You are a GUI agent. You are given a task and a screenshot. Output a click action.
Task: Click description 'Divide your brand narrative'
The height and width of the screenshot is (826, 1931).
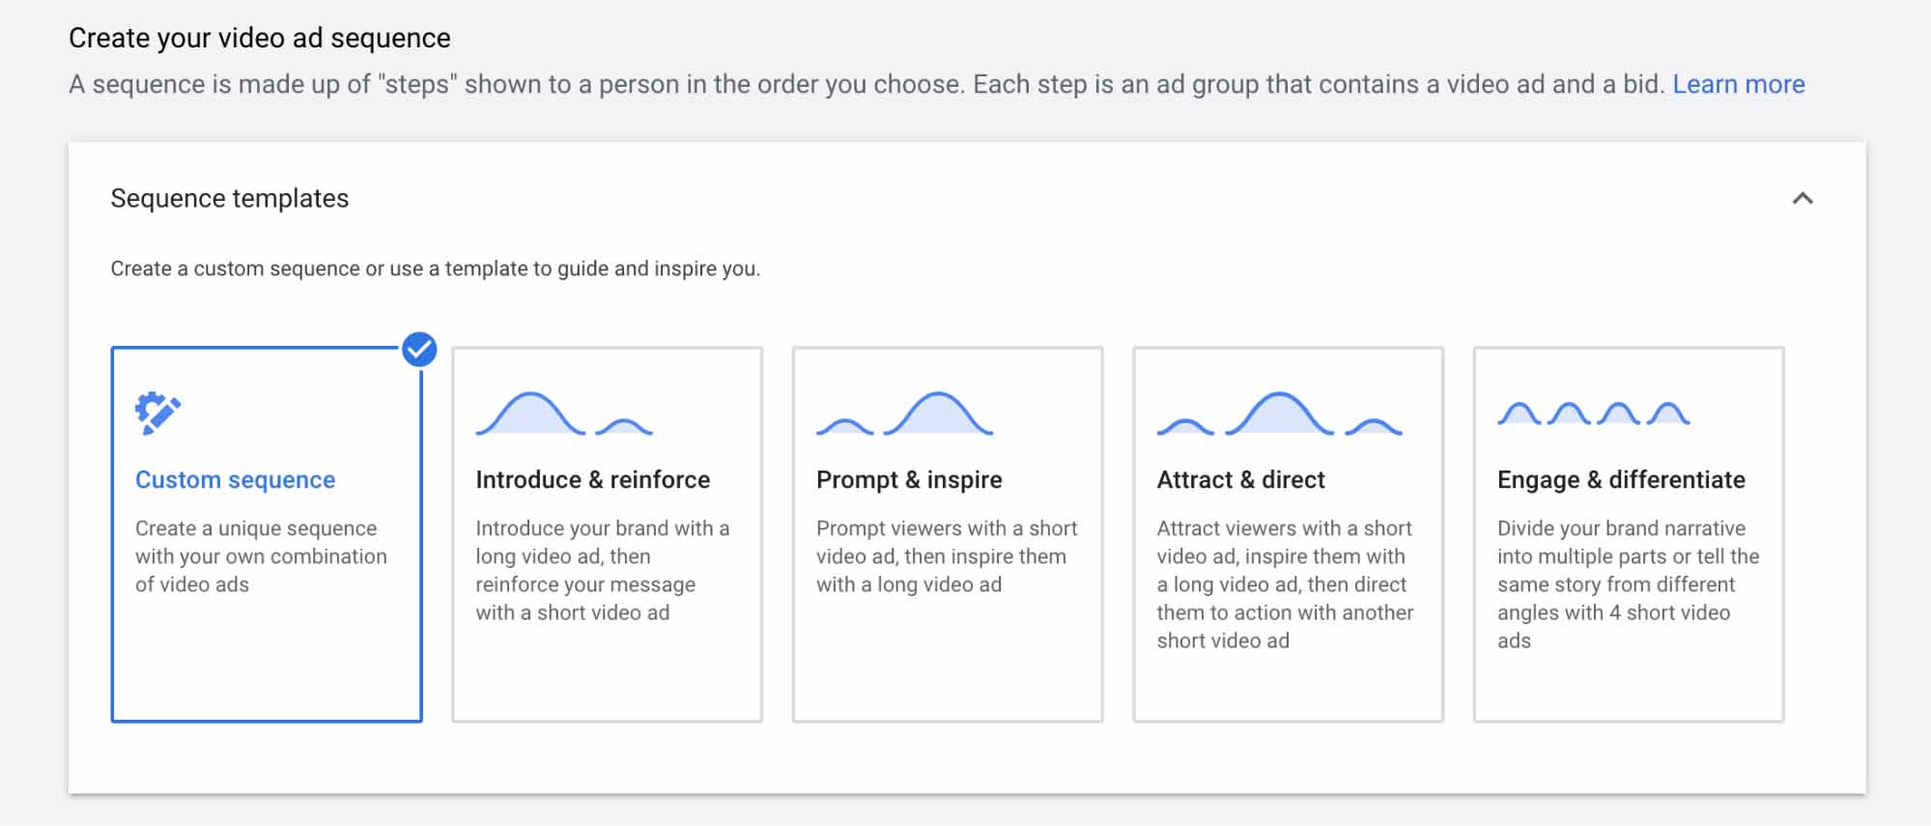click(1628, 584)
